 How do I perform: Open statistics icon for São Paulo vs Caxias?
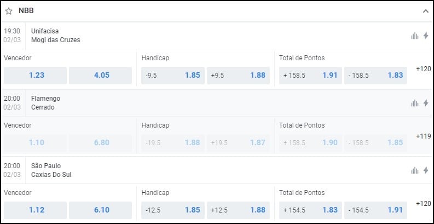(x=415, y=170)
